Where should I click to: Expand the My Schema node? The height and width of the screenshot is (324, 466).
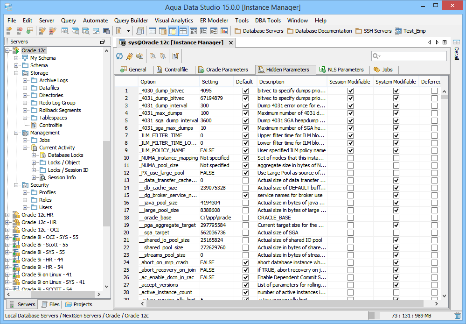[16, 58]
